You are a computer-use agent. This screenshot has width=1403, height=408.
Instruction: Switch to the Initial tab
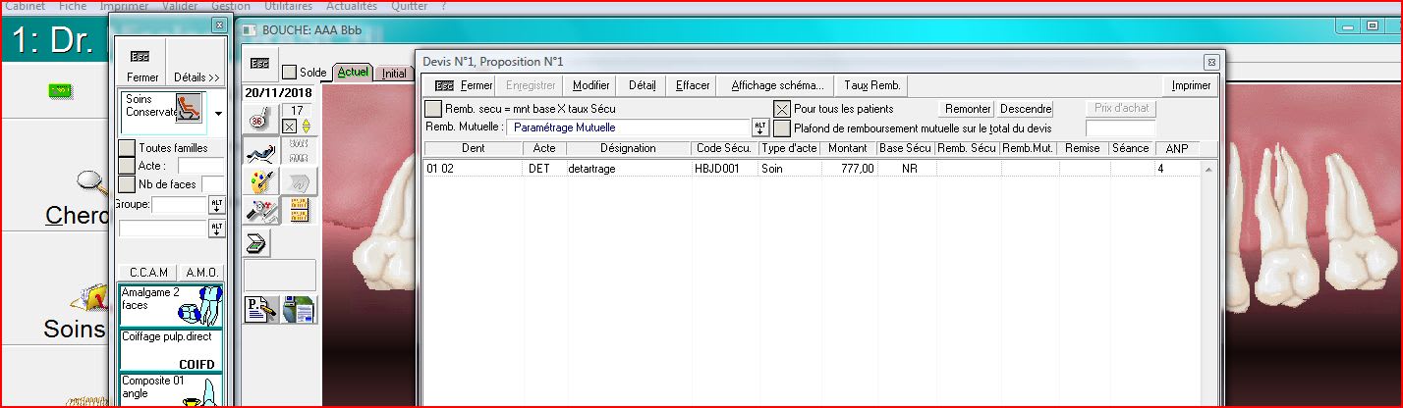click(394, 73)
